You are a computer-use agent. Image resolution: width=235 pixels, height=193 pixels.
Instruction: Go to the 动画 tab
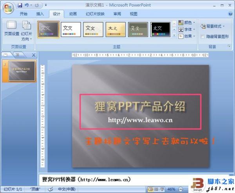[73, 14]
